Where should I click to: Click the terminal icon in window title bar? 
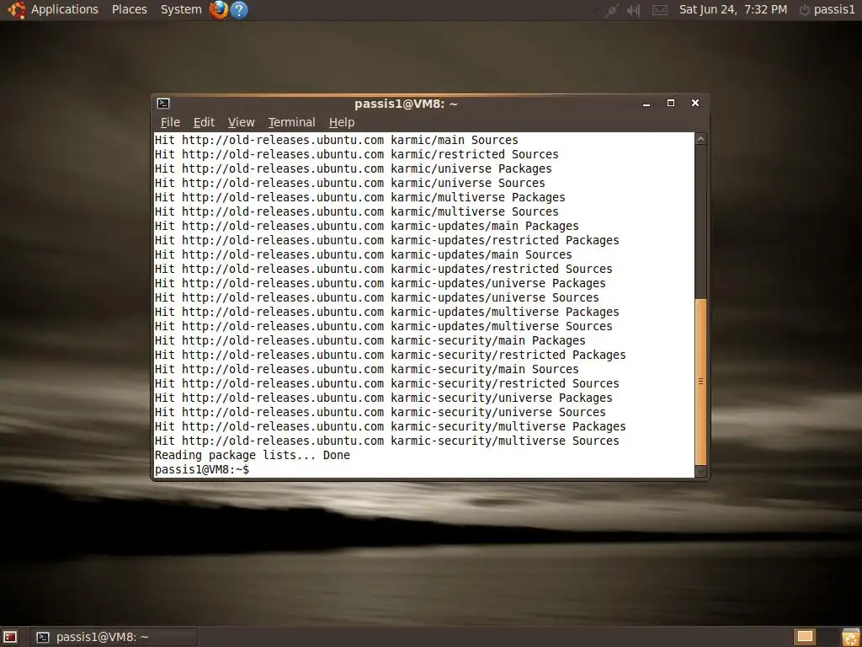pos(163,104)
